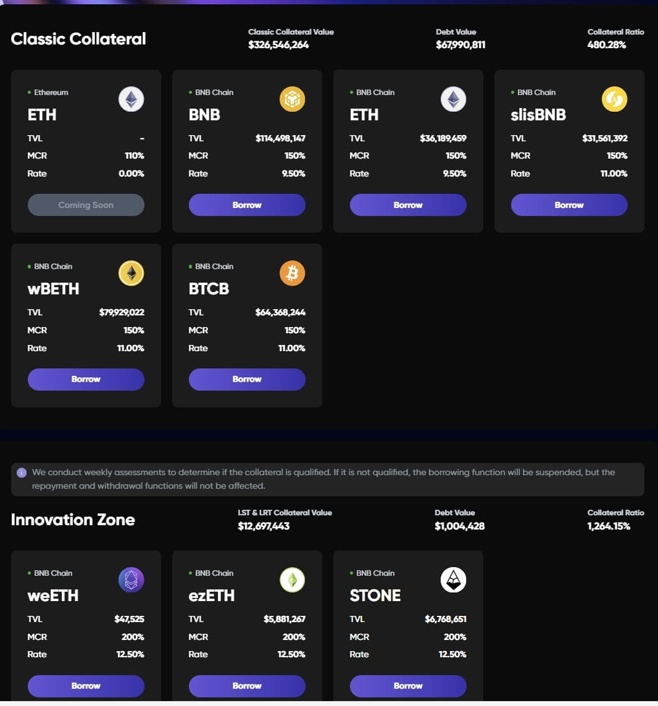This screenshot has width=658, height=706.
Task: Click the orange BTCB bitcoin icon
Action: click(x=293, y=273)
